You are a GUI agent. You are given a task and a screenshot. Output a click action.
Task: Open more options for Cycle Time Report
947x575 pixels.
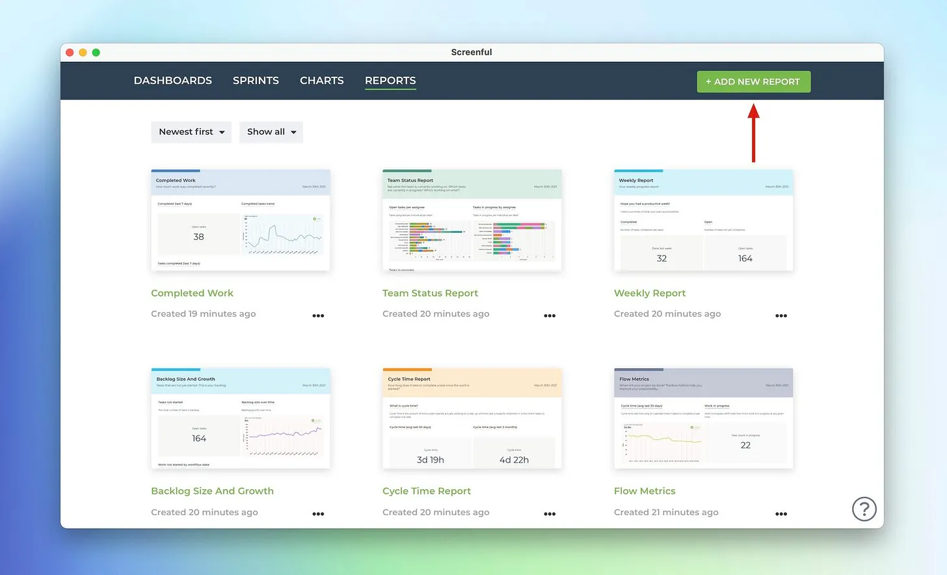pos(550,514)
